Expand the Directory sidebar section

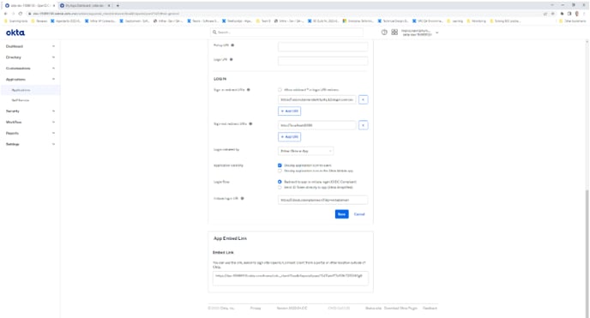click(30, 57)
